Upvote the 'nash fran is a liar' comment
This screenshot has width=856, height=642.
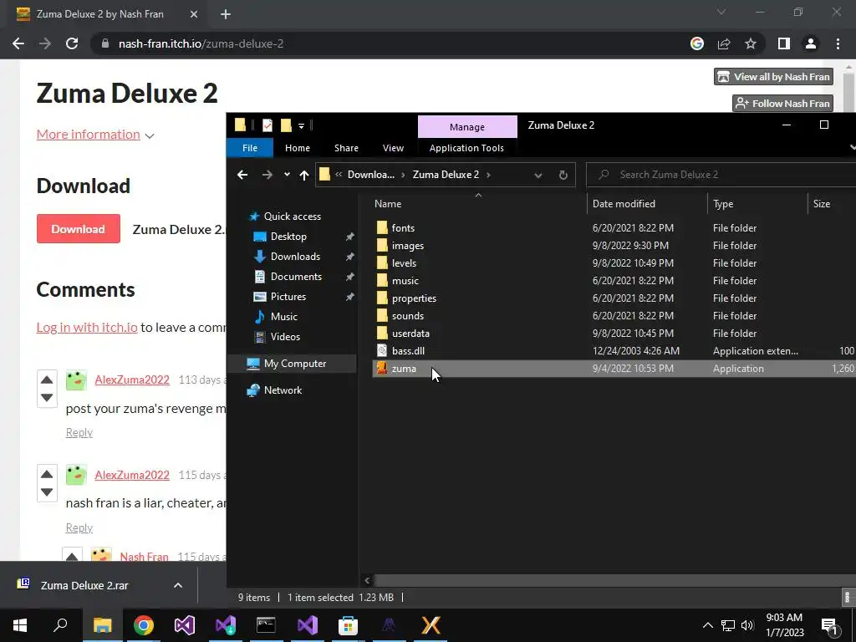pyautogui.click(x=47, y=474)
